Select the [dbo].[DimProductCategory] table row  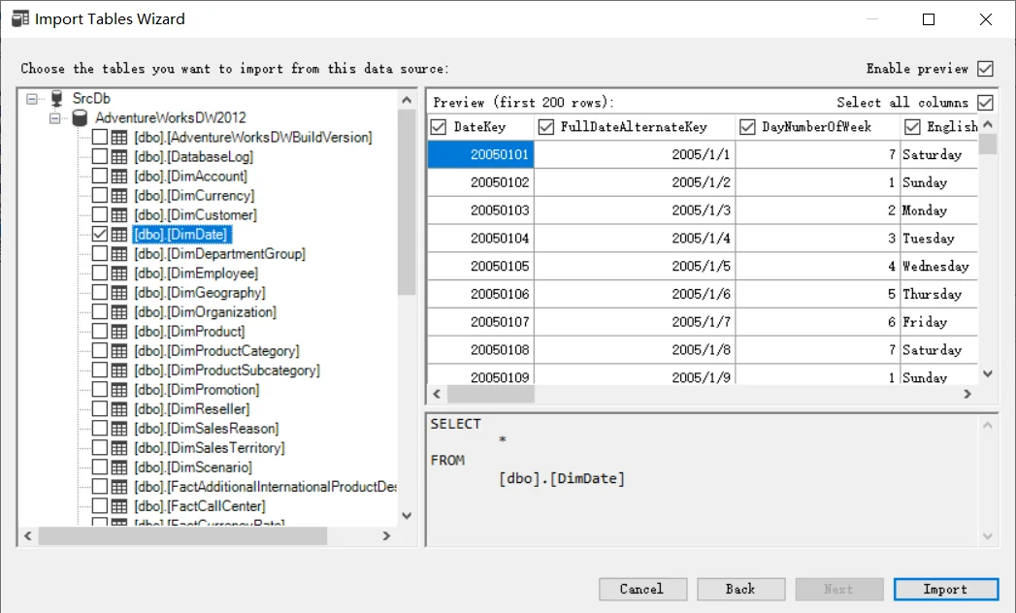[217, 351]
